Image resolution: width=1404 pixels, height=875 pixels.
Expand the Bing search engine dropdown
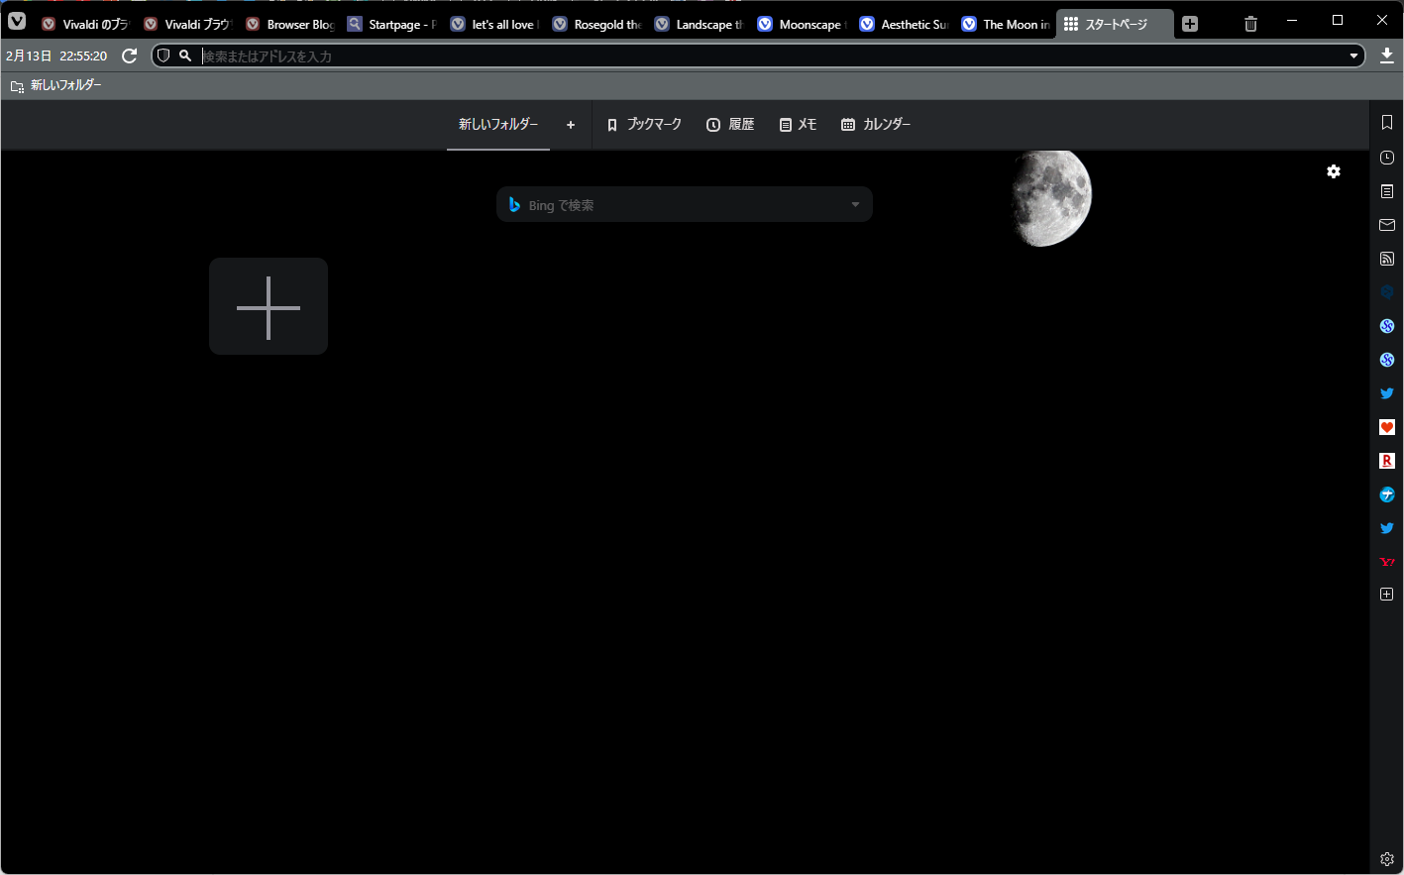coord(855,205)
